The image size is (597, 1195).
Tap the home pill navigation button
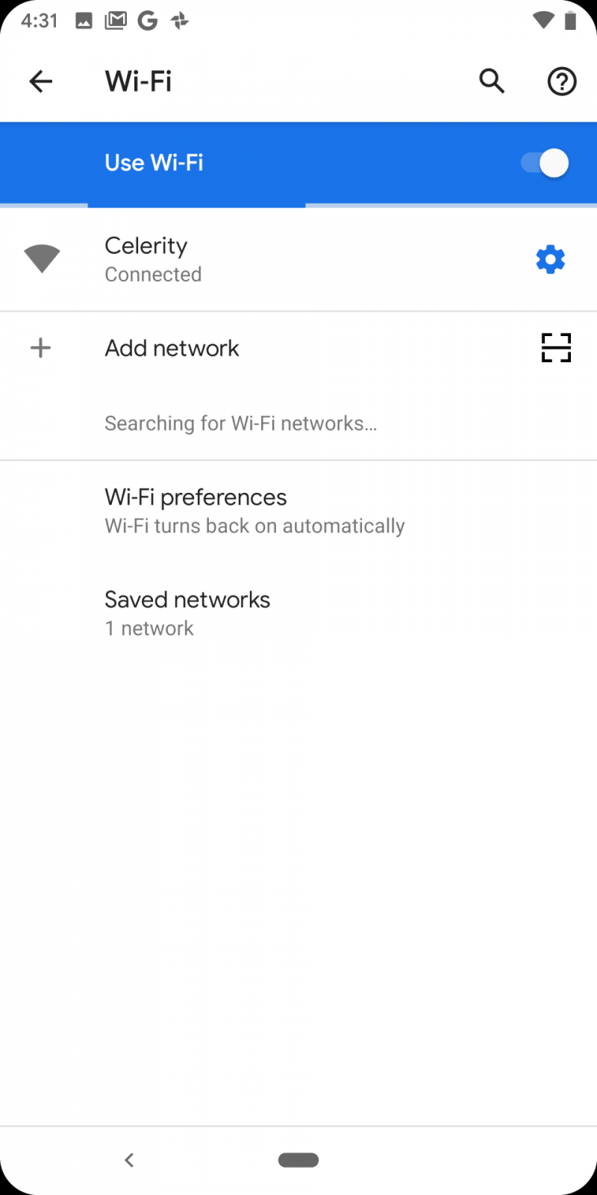point(298,1159)
